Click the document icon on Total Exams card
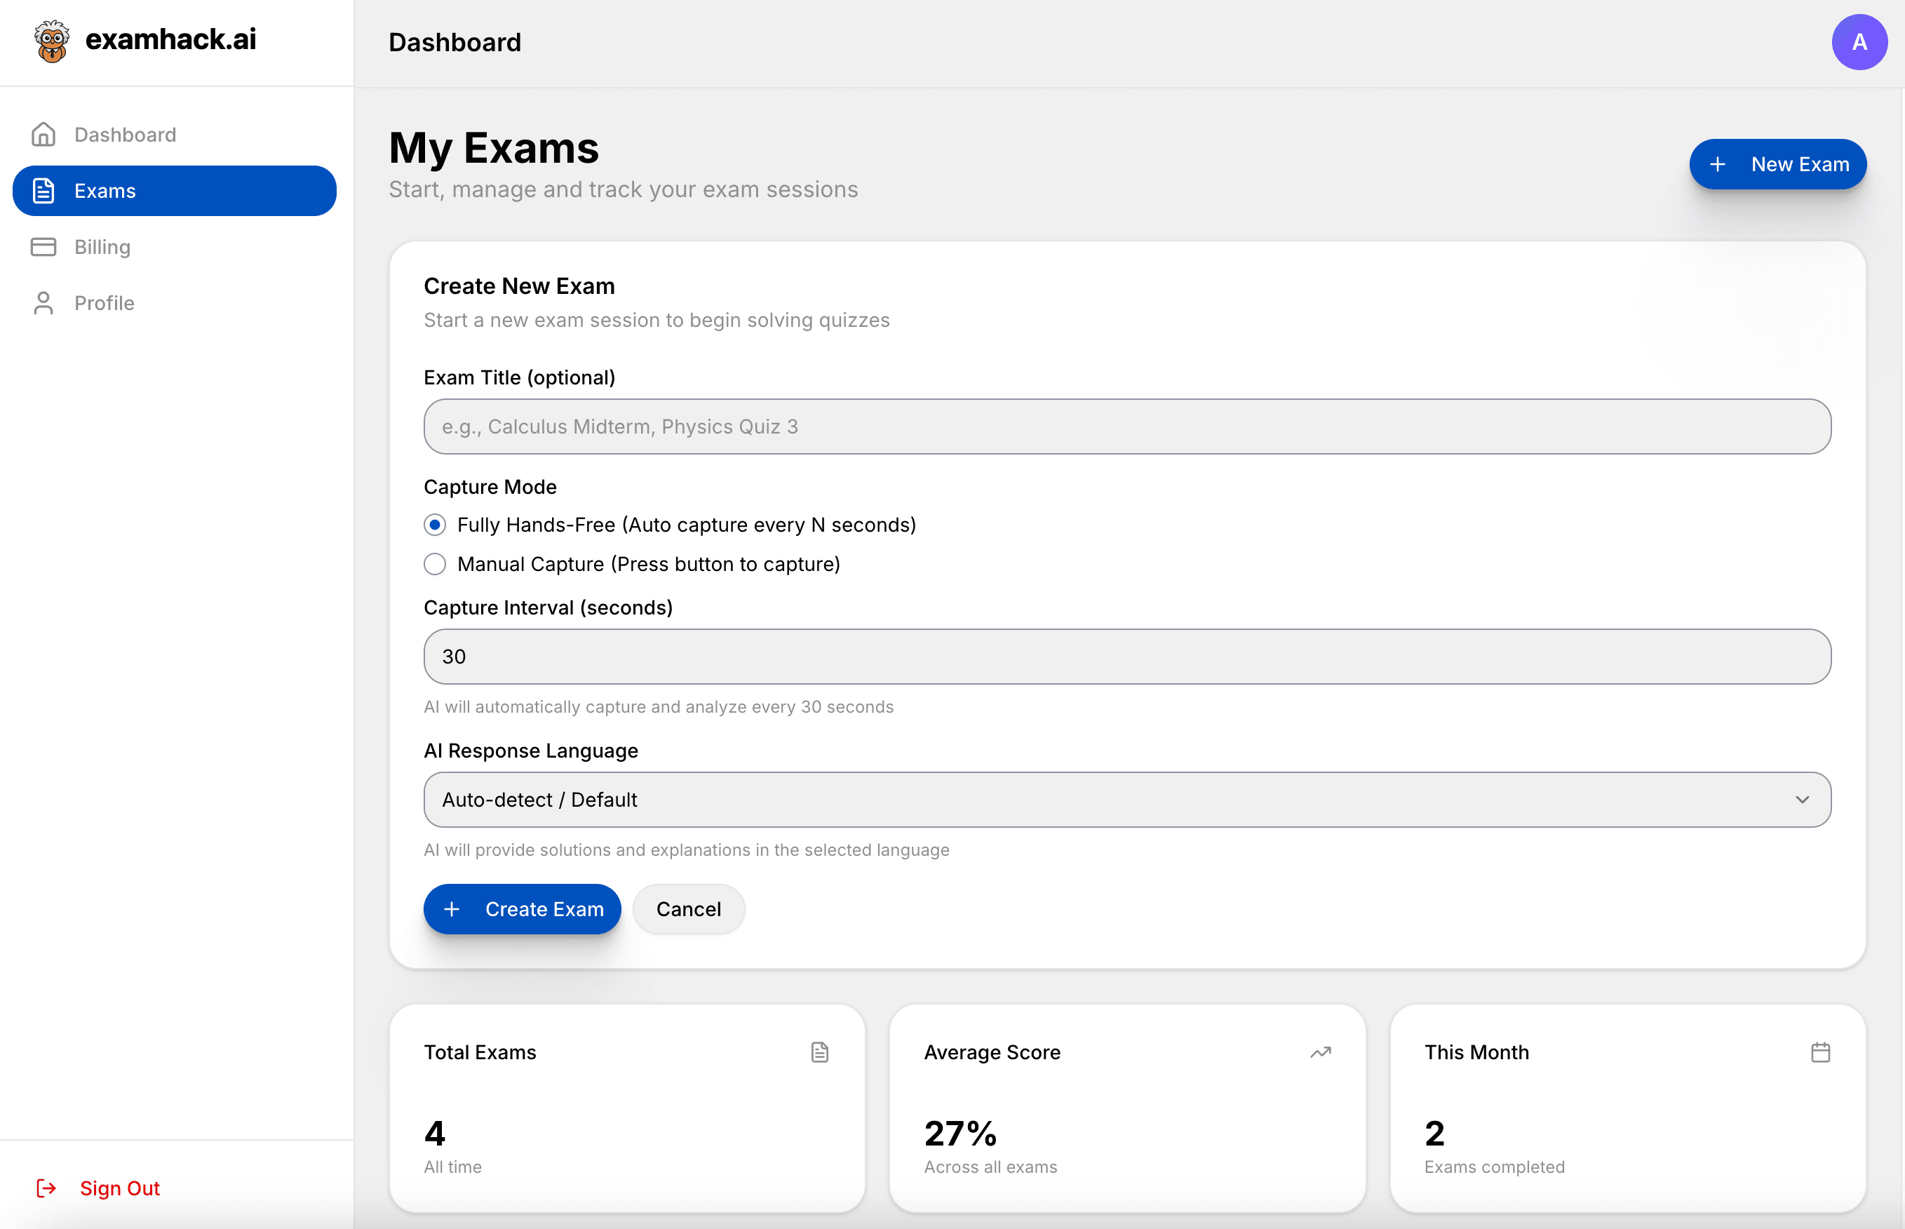This screenshot has width=1905, height=1229. coord(819,1052)
